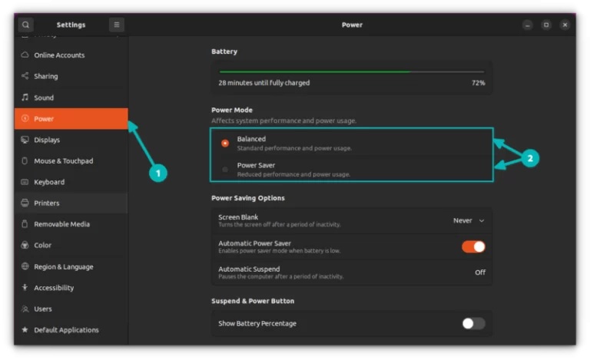Go to Sharing settings
The height and width of the screenshot is (360, 590).
click(x=71, y=76)
